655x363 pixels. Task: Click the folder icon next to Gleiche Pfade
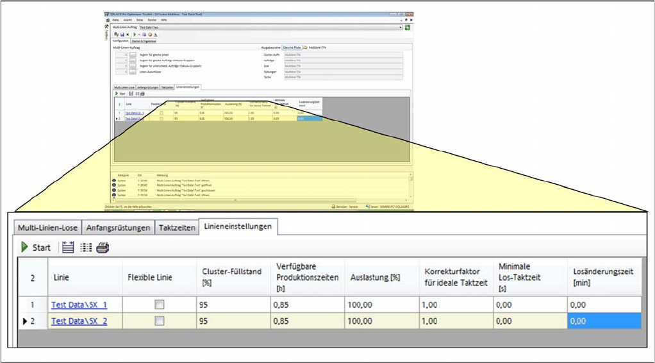click(x=306, y=47)
